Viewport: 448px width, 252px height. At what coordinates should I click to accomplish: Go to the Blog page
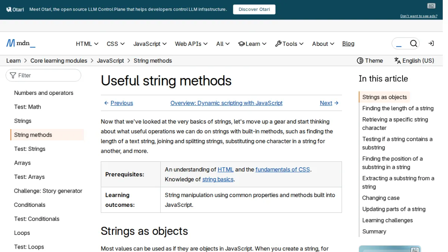(348, 44)
